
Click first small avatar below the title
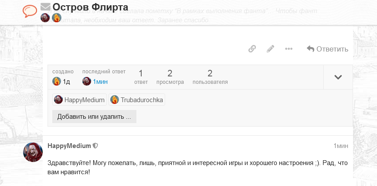point(45,18)
